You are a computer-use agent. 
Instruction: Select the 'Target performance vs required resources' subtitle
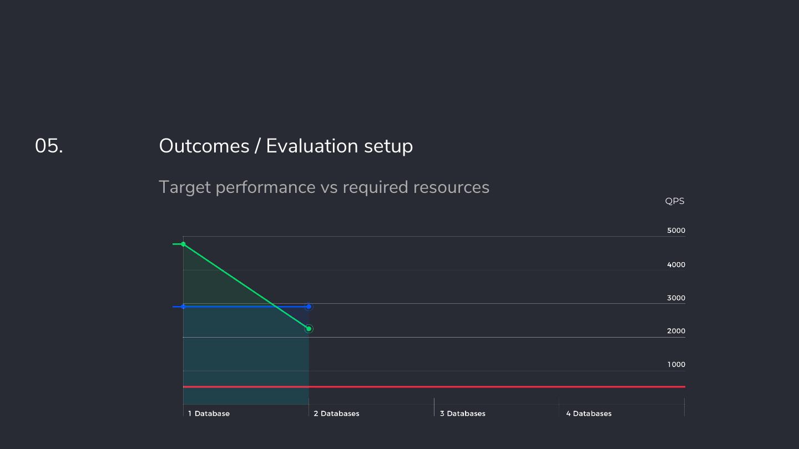pyautogui.click(x=324, y=187)
